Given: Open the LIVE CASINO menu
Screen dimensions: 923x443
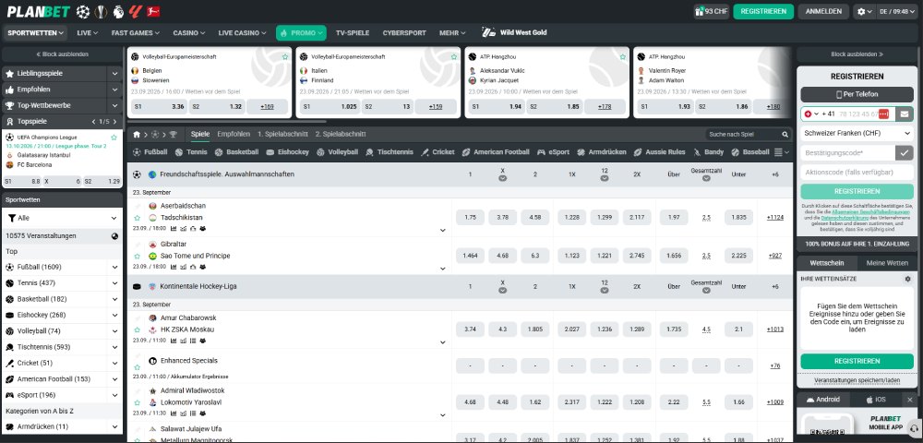Looking at the screenshot, I should [241, 33].
